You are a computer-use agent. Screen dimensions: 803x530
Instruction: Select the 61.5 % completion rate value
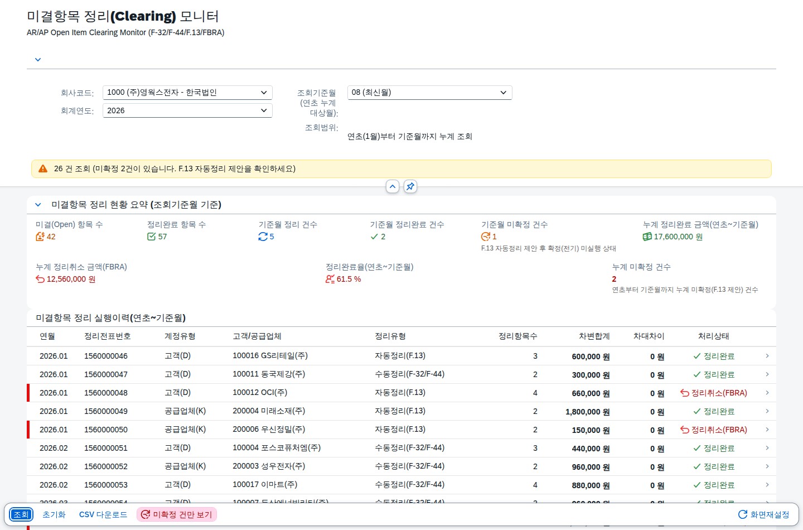(349, 279)
